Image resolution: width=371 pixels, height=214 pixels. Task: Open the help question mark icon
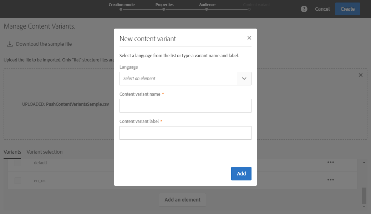click(x=304, y=9)
